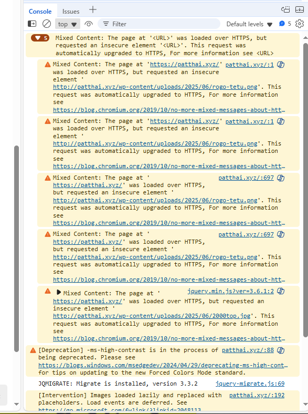
Task: Open second patthai.xyz/:697 source link
Action: [246, 234]
